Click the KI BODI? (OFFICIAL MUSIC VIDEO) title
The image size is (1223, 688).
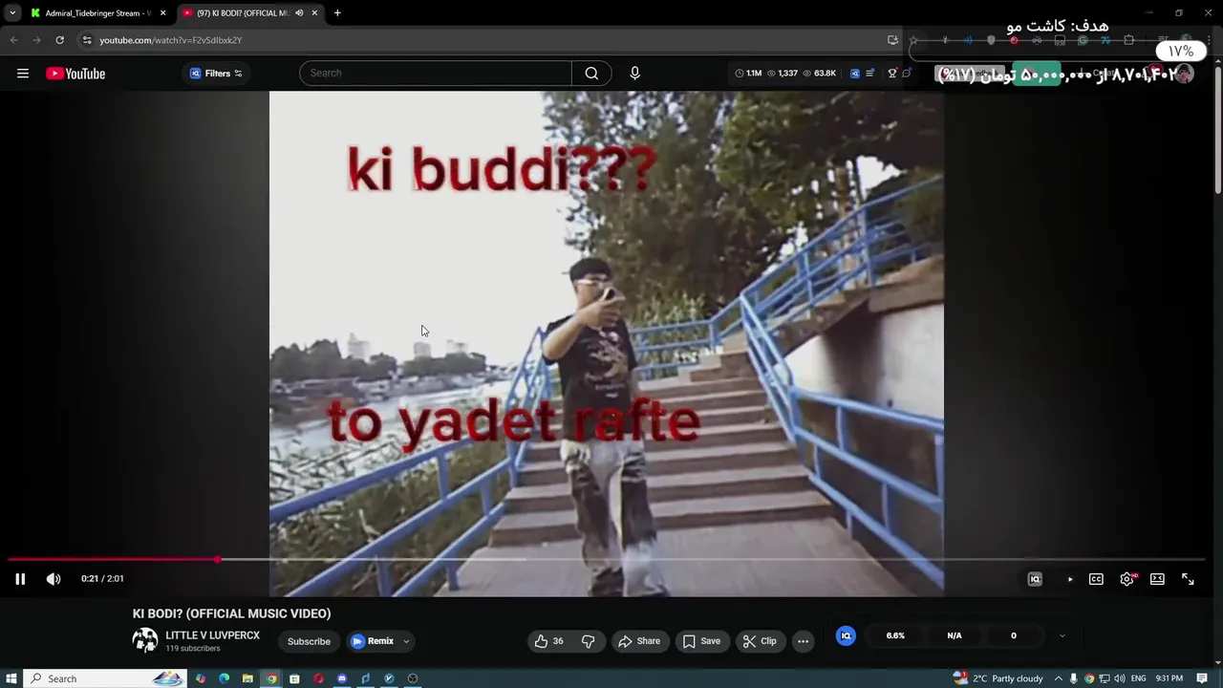coord(231,613)
